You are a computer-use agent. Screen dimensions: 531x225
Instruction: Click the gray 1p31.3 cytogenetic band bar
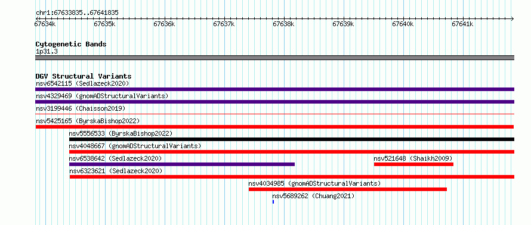point(274,58)
